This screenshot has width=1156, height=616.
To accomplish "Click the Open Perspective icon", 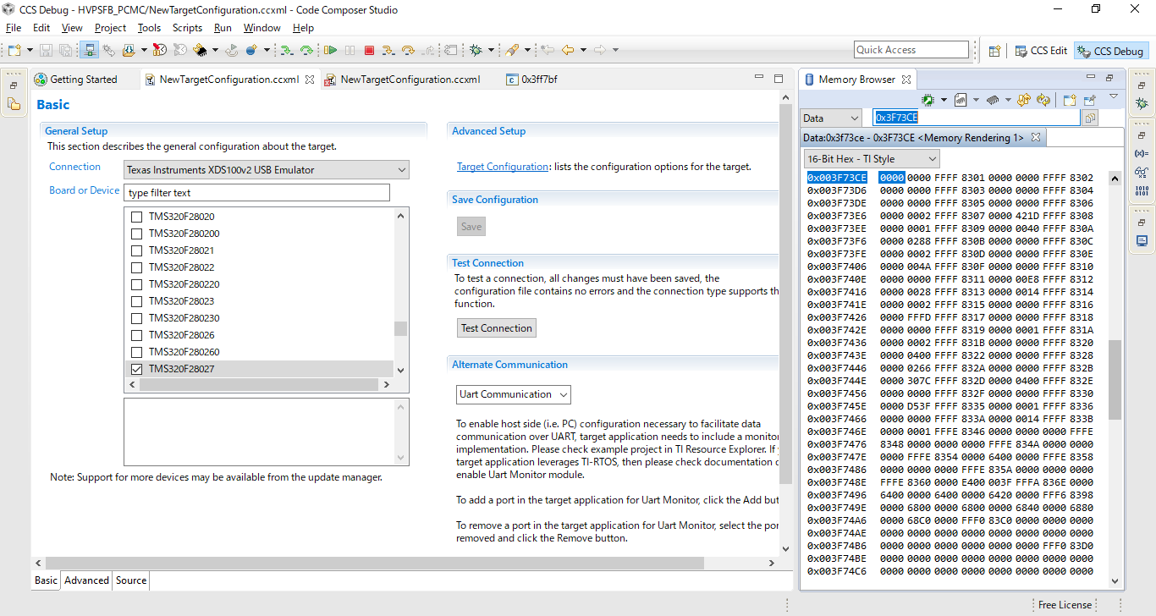I will click(x=995, y=51).
